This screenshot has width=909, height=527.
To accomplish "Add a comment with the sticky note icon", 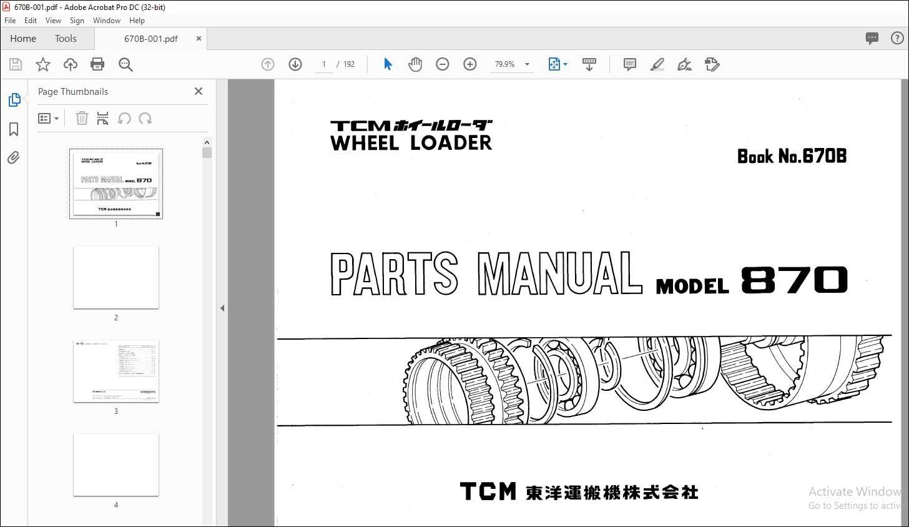I will click(x=630, y=64).
